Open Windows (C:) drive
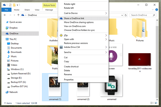Screen dimensions: 161x107 click(x=17, y=69)
